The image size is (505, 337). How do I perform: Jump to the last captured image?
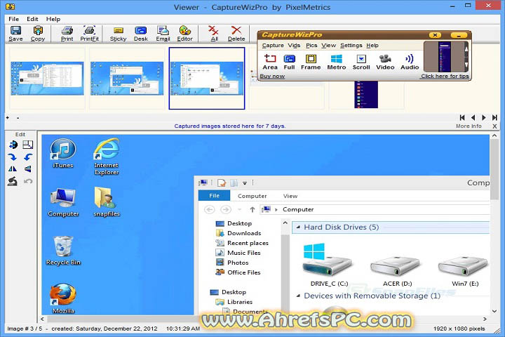494,118
